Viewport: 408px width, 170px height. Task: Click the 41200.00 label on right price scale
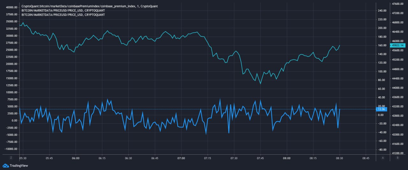[398, 153]
